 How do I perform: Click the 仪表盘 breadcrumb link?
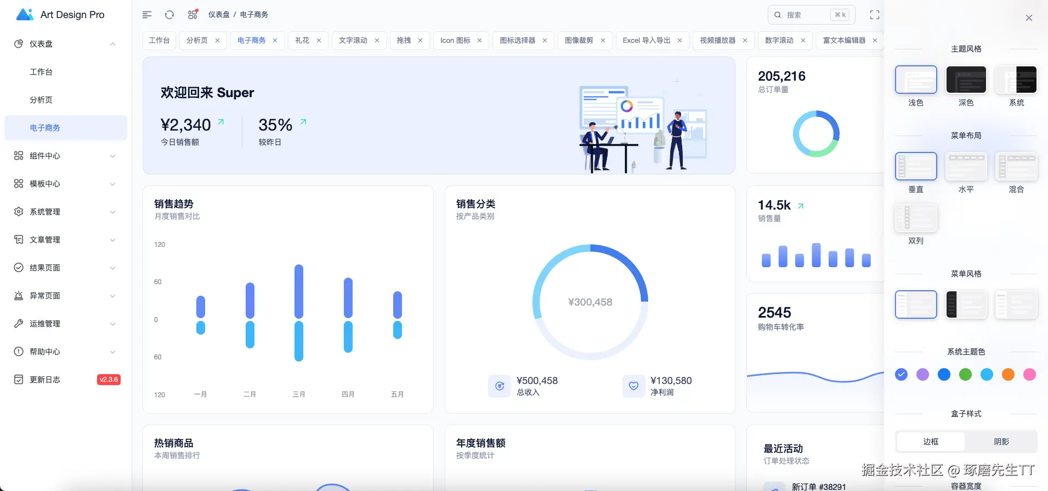[219, 15]
